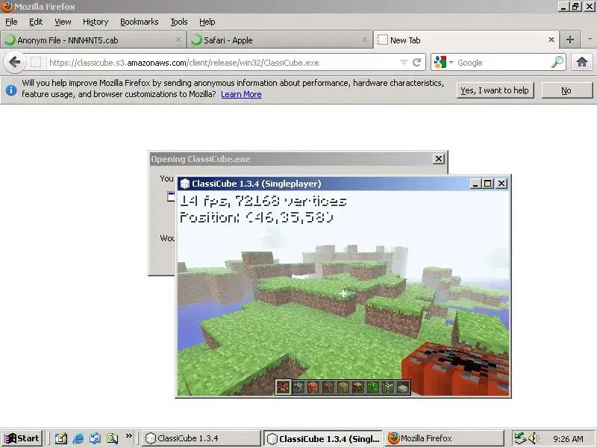Open URL history dropdown arrow
The image size is (597, 448).
click(x=404, y=62)
